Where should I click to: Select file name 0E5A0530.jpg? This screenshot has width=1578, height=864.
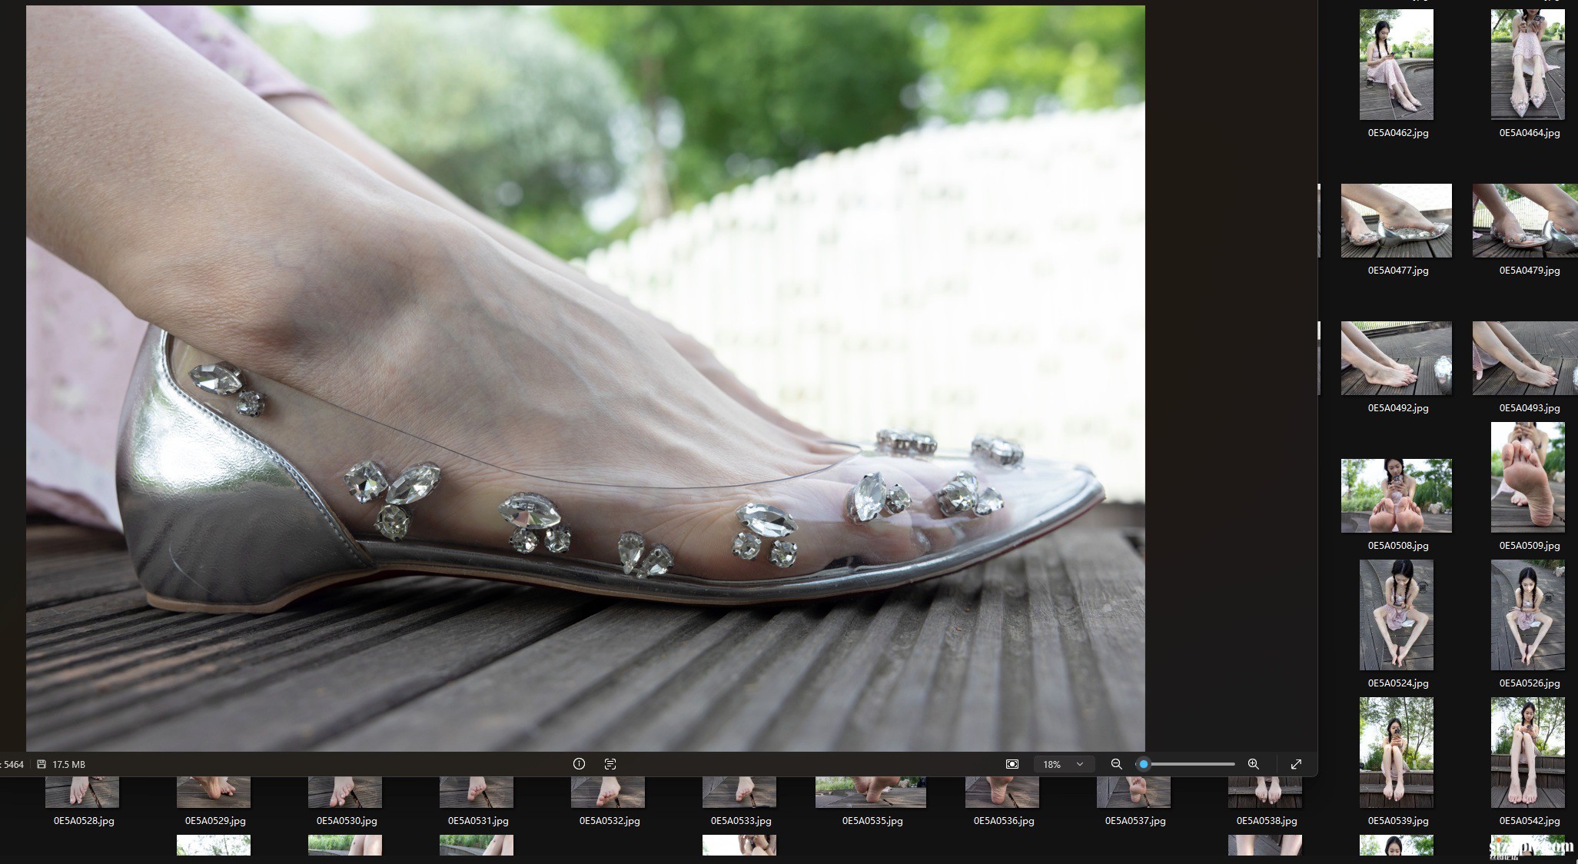tap(347, 821)
